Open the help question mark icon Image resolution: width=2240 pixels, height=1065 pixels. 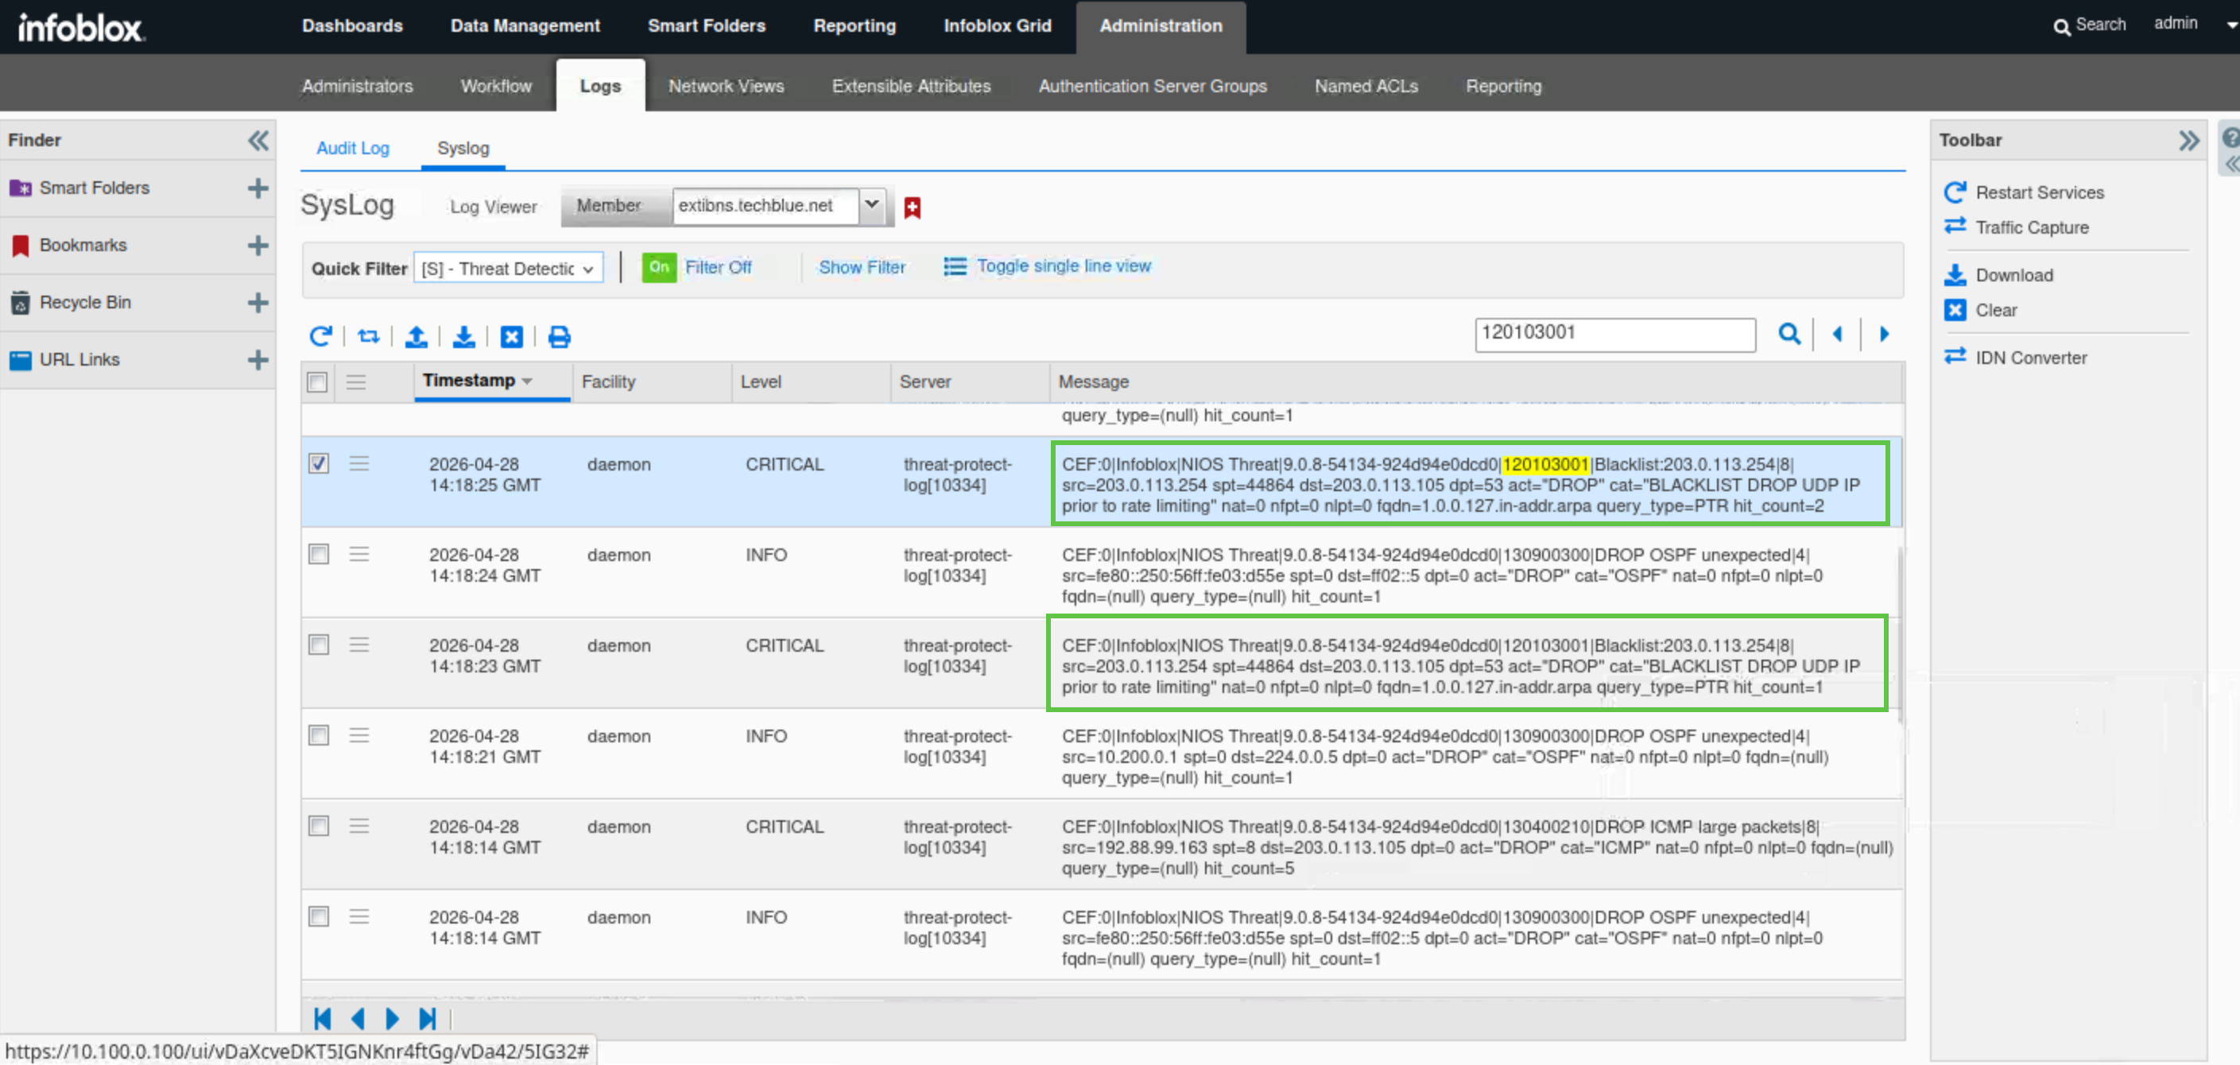(2230, 137)
